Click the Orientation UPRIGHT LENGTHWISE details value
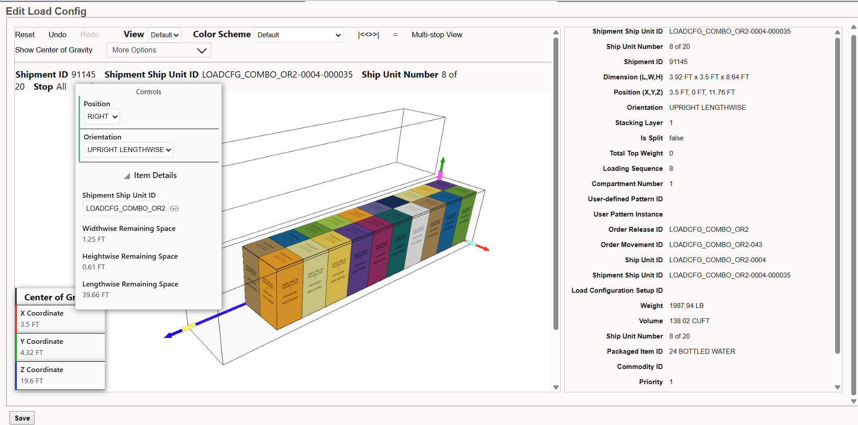Image resolution: width=858 pixels, height=425 pixels. 708,108
